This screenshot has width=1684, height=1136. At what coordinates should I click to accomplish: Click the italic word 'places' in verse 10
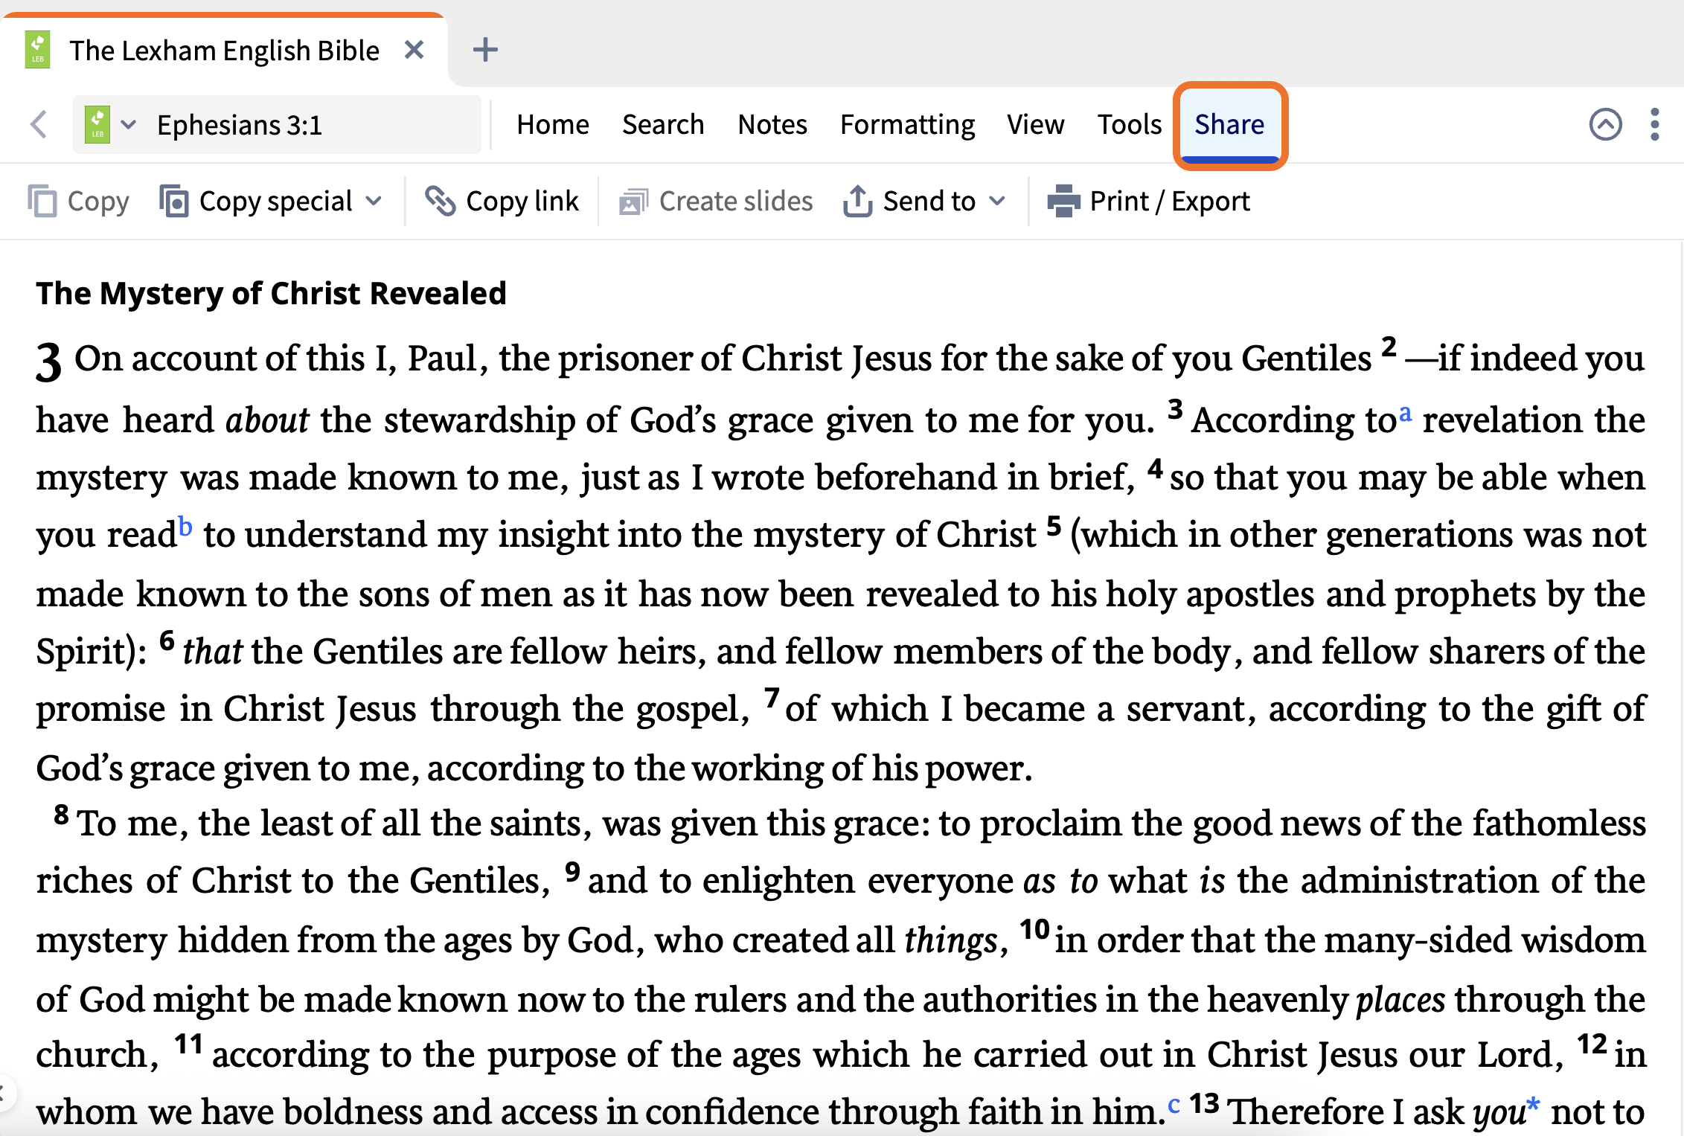coord(1400,1000)
